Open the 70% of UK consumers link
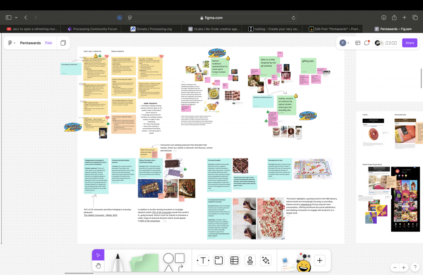The height and width of the screenshot is (275, 423). tap(162, 212)
